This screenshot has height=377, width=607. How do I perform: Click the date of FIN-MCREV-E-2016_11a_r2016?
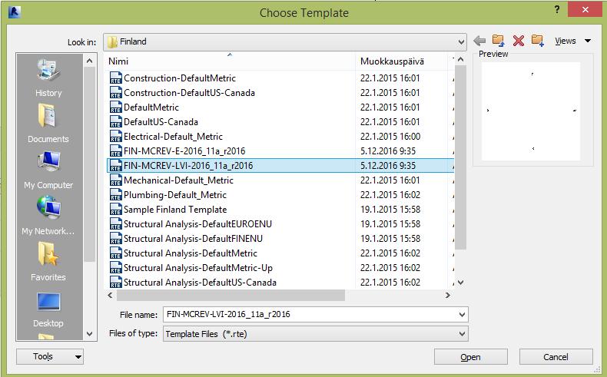click(388, 150)
